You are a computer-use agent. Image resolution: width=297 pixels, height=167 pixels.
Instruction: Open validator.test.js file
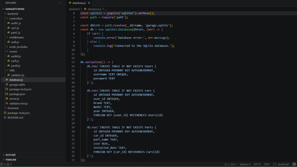click(x=18, y=103)
